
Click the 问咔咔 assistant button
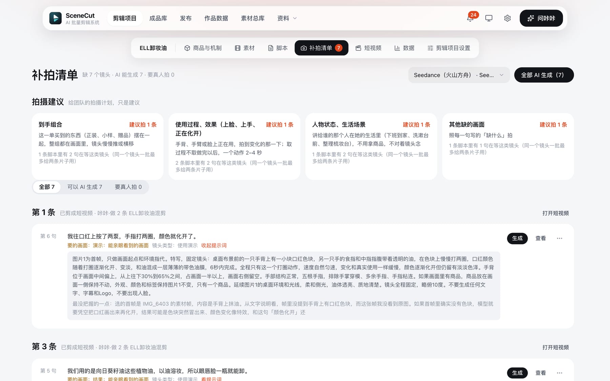click(x=541, y=18)
